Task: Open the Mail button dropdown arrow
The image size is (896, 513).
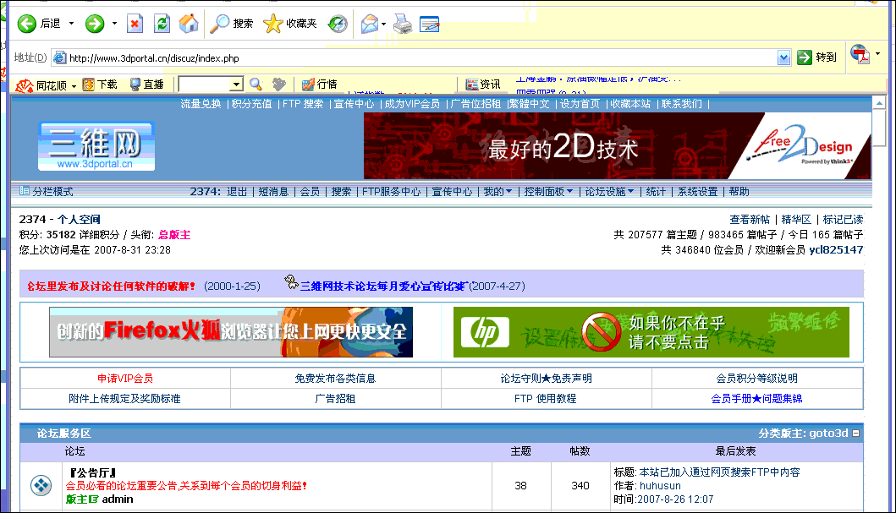Action: click(x=384, y=24)
